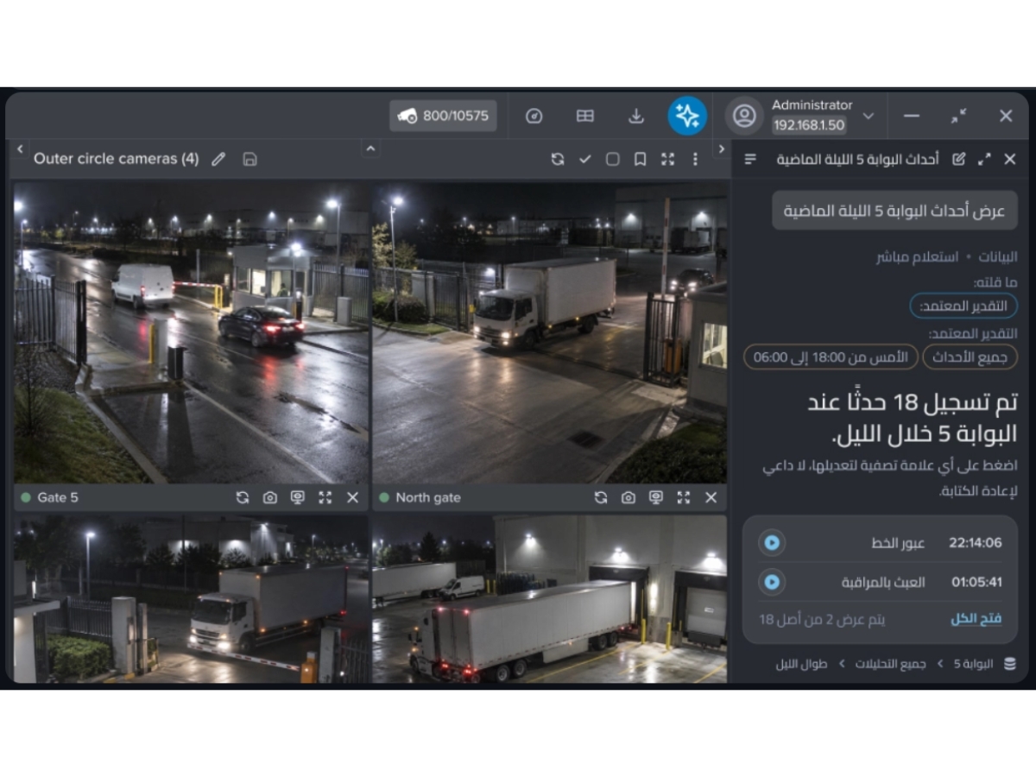This screenshot has height=777, width=1036.
Task: Take a snapshot of North gate camera
Action: pos(629,497)
